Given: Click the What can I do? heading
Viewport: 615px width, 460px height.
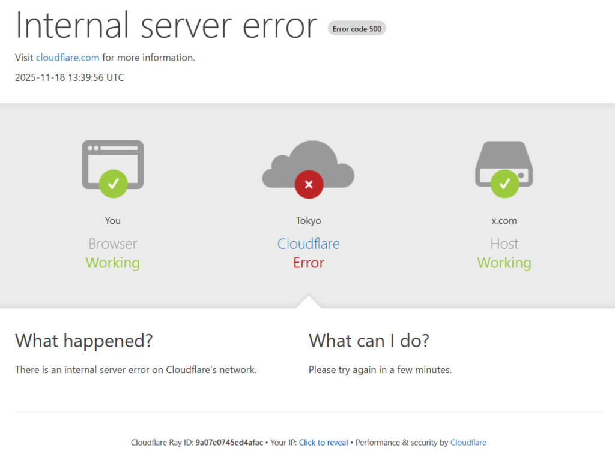Looking at the screenshot, I should tap(369, 341).
